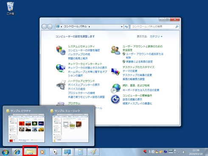This screenshot has width=208, height=156.
Task: Click the back navigation arrow button
Action: click(44, 27)
